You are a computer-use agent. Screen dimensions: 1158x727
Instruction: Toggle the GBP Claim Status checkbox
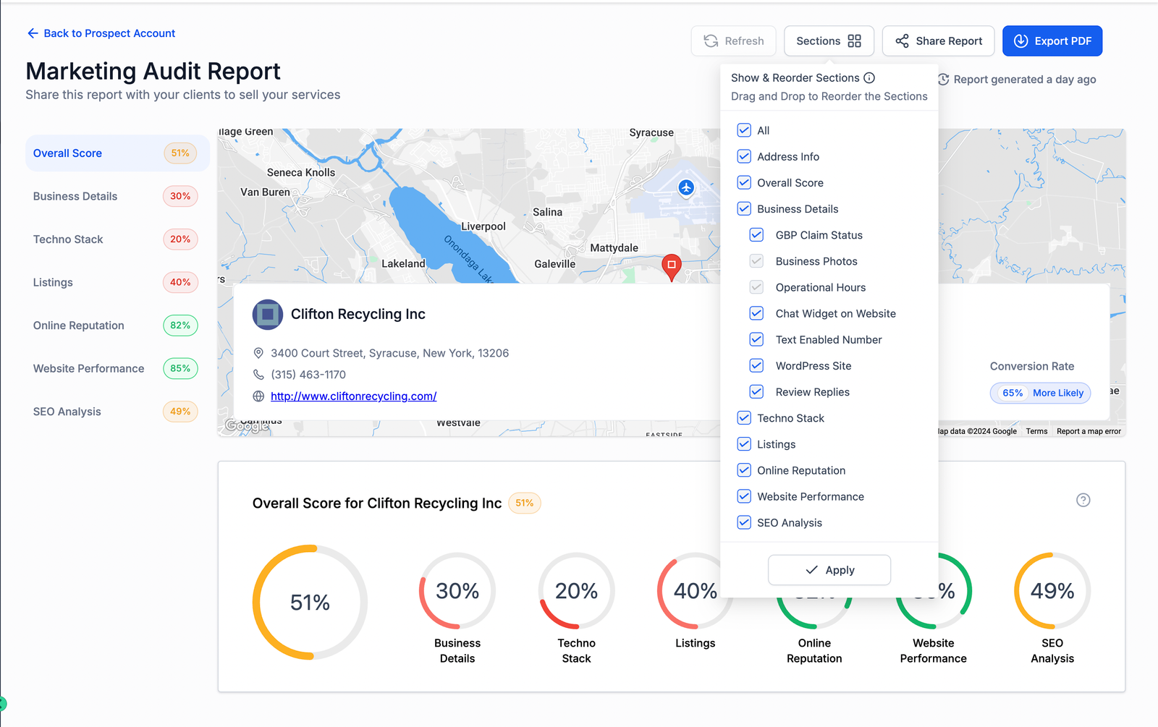click(x=756, y=235)
